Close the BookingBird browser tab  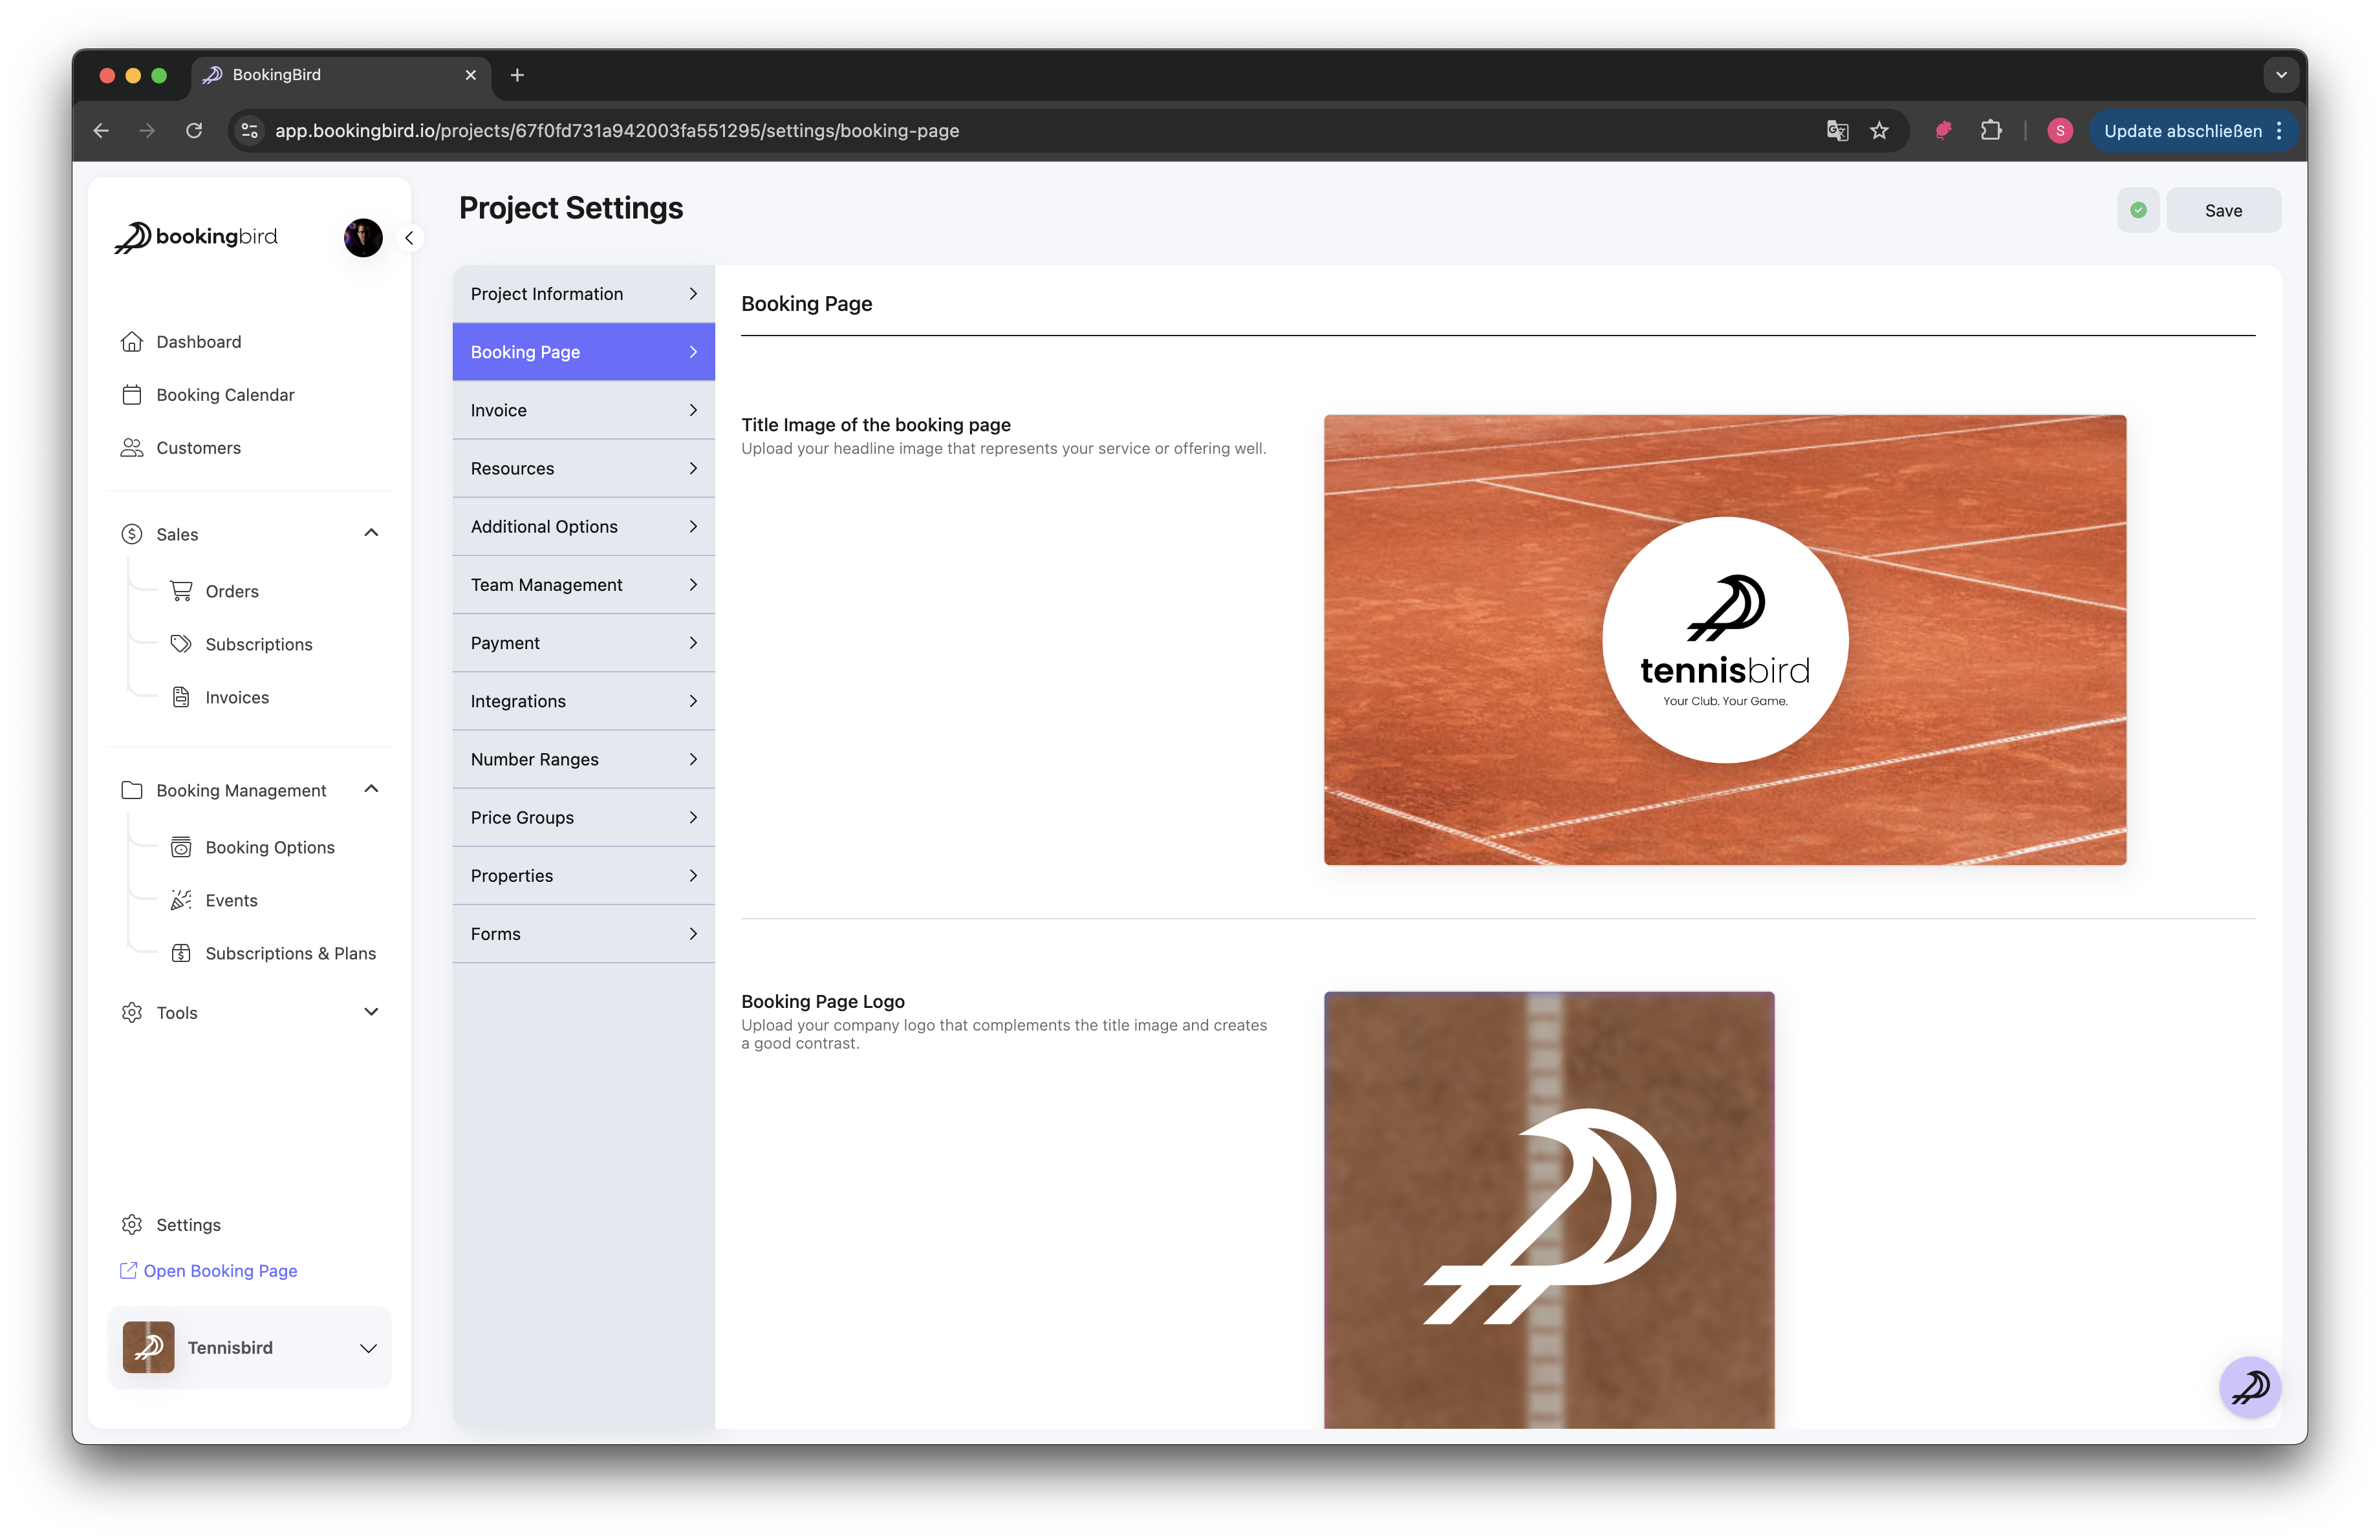[x=470, y=75]
